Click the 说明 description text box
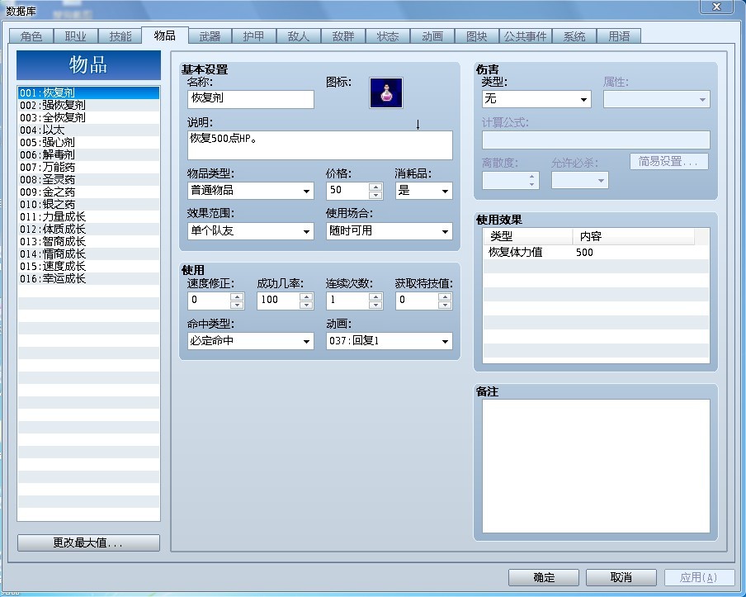The height and width of the screenshot is (597, 746). (319, 145)
